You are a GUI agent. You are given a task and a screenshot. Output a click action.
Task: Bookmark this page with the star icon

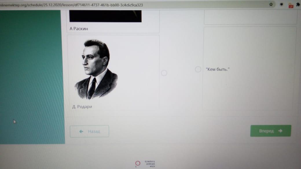tap(271, 4)
